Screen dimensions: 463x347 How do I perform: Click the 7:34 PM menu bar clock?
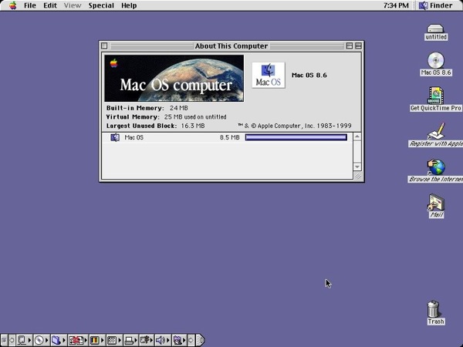[x=396, y=5]
